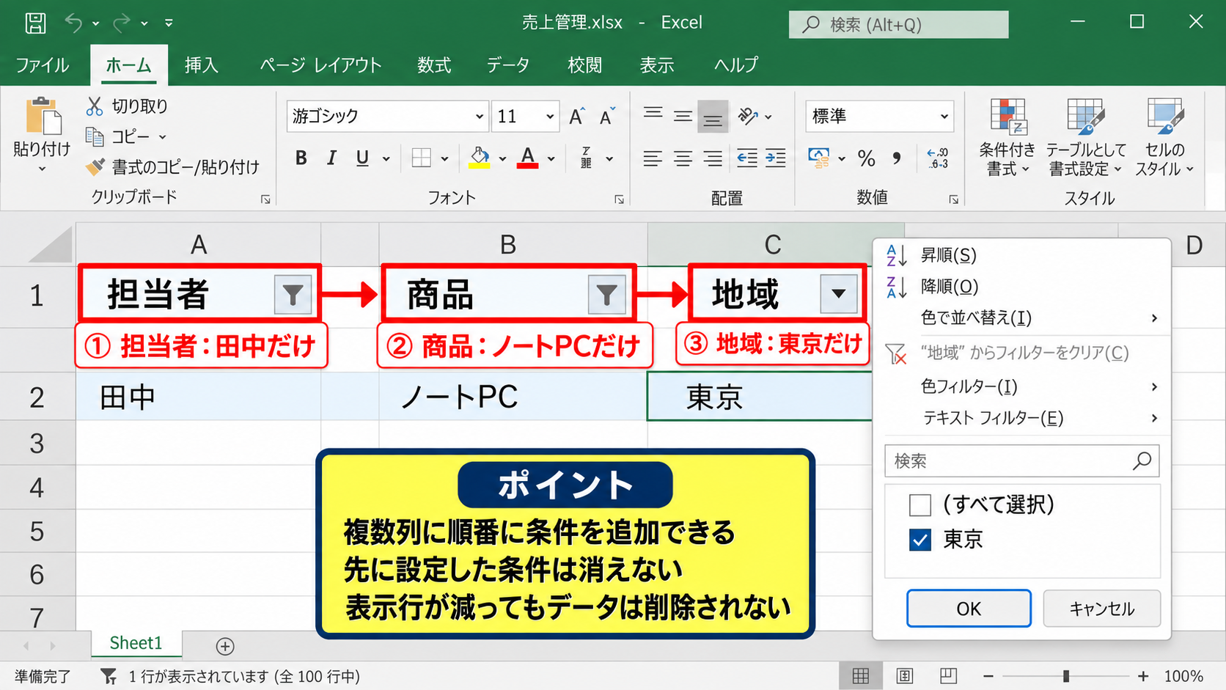Increase indent icon

776,158
